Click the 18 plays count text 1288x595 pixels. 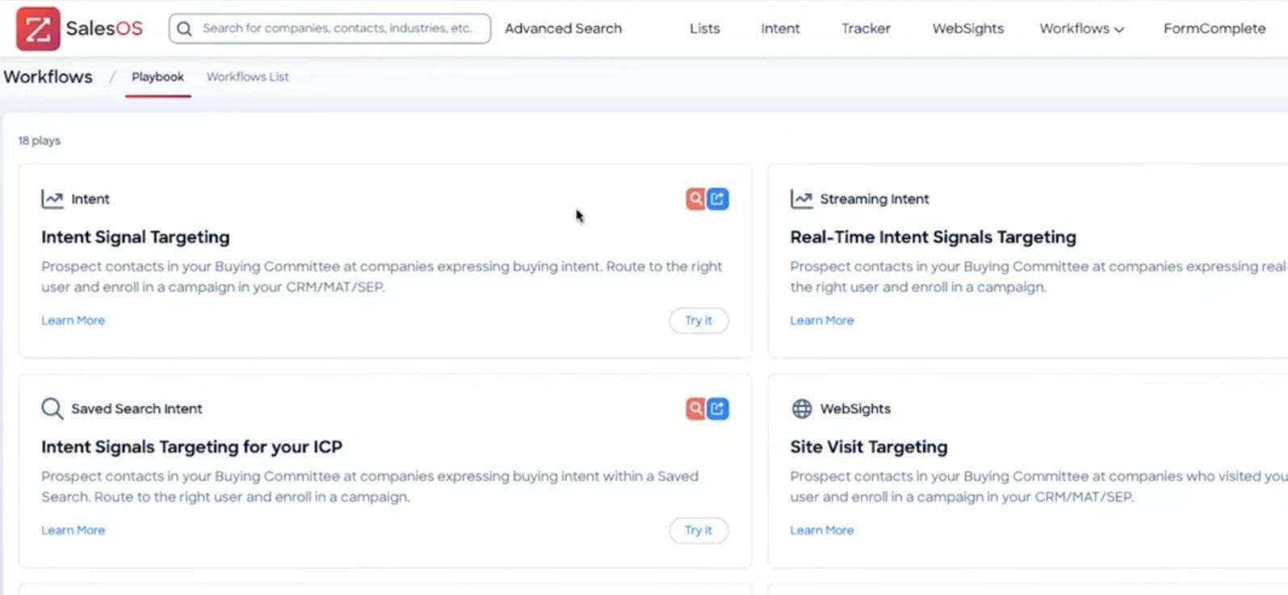(40, 140)
